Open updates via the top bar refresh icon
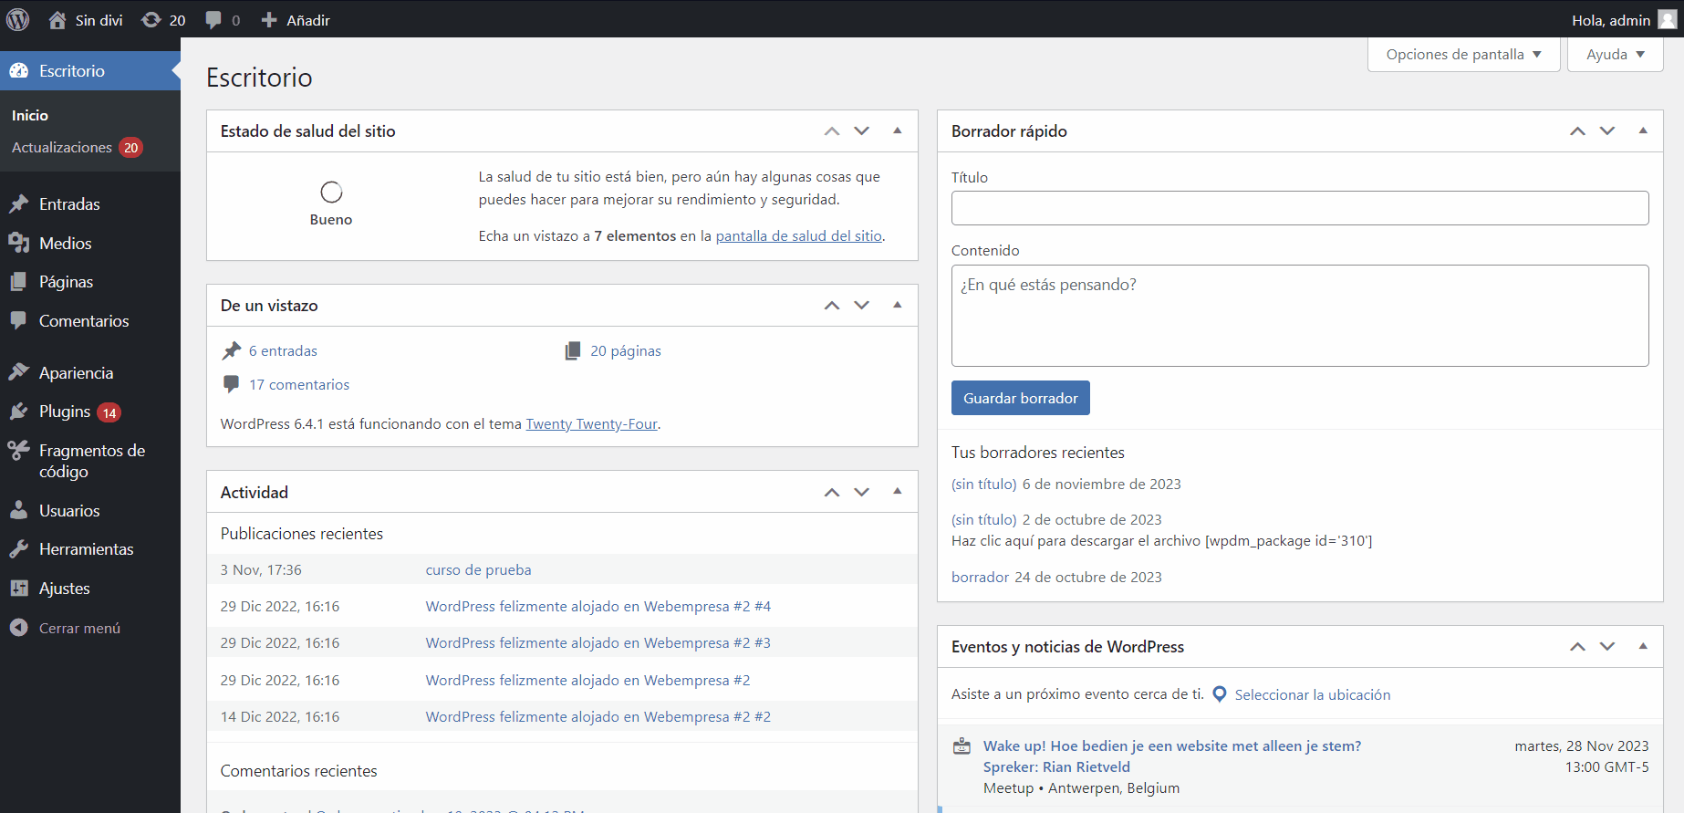The width and height of the screenshot is (1684, 813). (151, 20)
